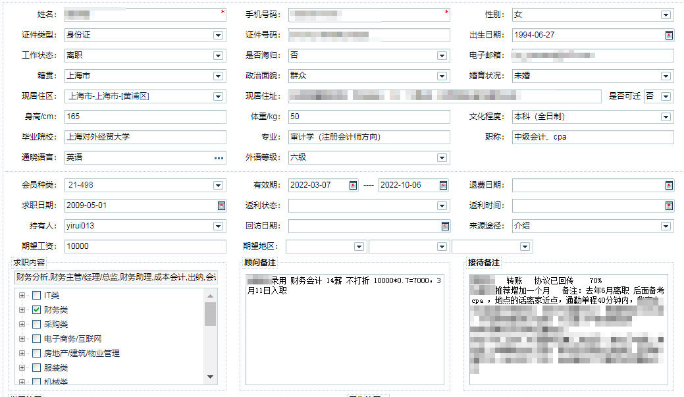Open the 文化程度 dropdown
684x397 pixels.
tap(666, 117)
